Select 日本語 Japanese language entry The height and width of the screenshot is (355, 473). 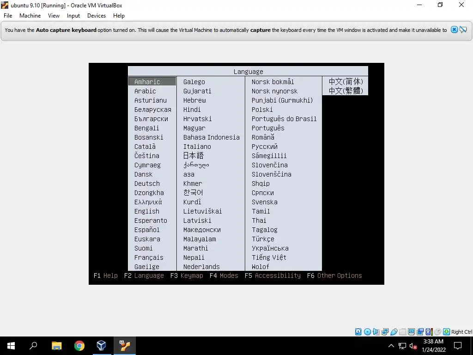point(194,155)
